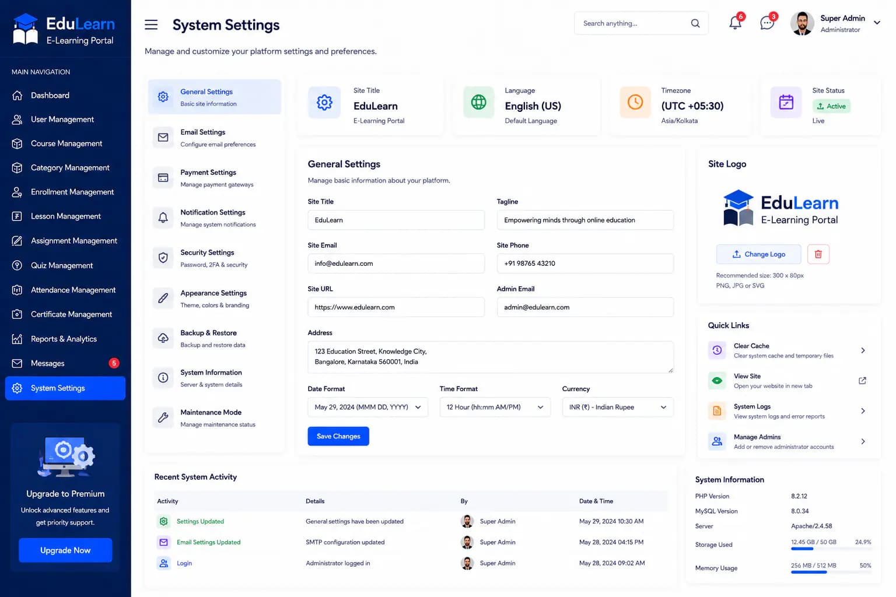Viewport: 896px width, 597px height.
Task: Open the Email Settings Updated activity link
Action: click(x=208, y=542)
